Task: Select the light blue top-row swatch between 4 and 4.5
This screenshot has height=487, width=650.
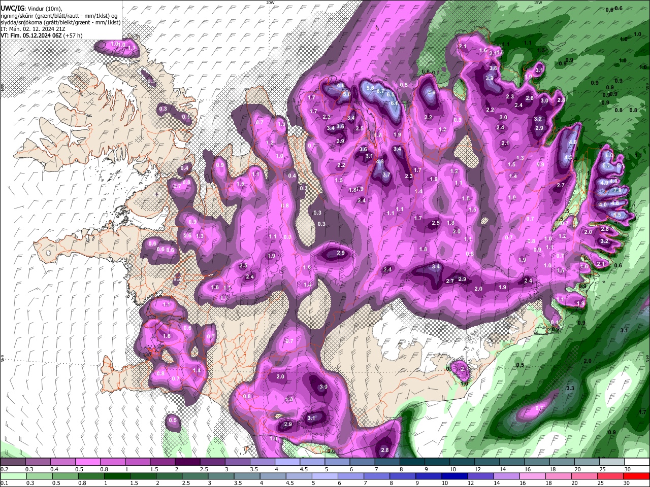Action: (287, 462)
